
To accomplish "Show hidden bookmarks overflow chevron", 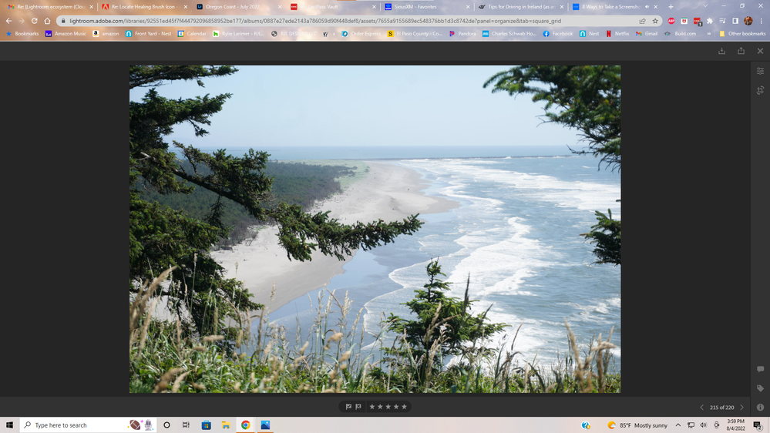I will coord(708,34).
